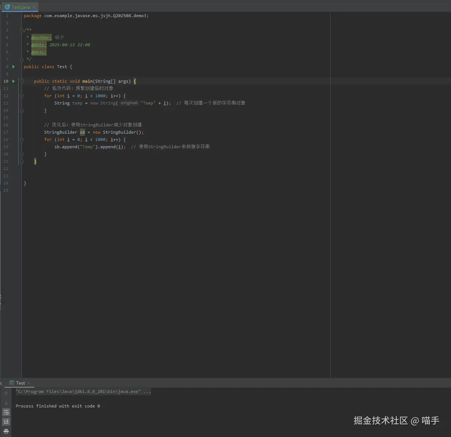Screen dimensions: 451x437
Task: Click the 1000 literal on line 12
Action: (x=100, y=96)
